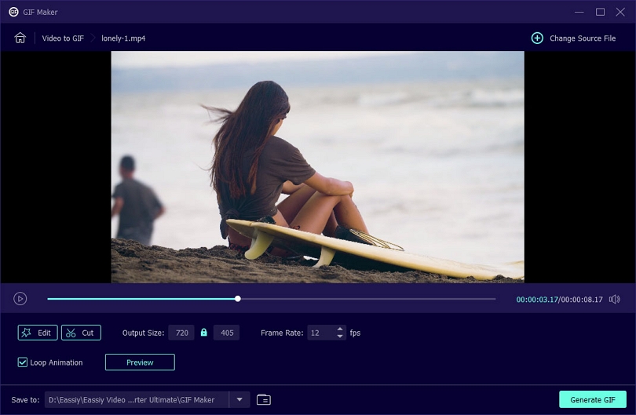Click the plus icon for Change Source File
Viewport: 636px width, 415px height.
(x=537, y=38)
